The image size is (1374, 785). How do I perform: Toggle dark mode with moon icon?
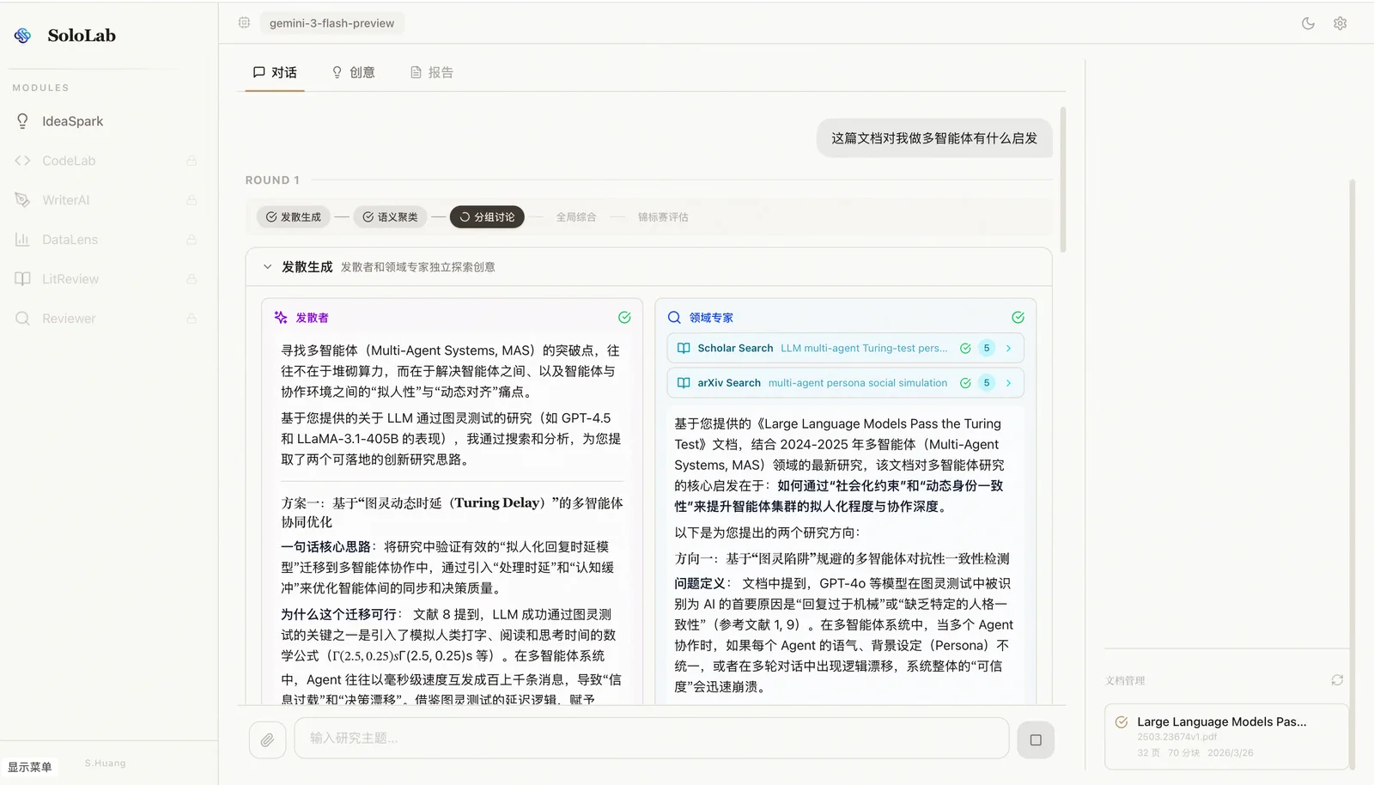coord(1308,23)
